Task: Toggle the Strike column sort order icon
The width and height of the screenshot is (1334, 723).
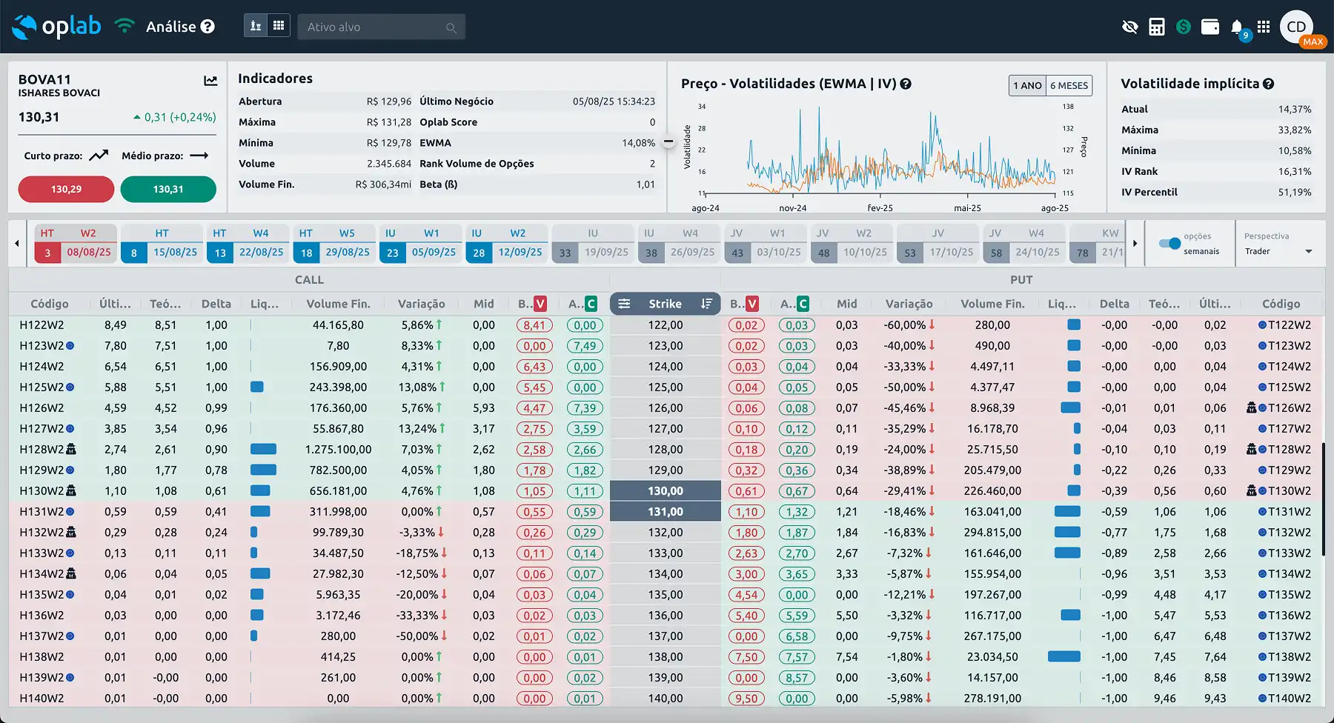Action: point(706,304)
